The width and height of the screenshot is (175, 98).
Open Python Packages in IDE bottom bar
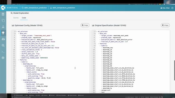coord(61,95)
